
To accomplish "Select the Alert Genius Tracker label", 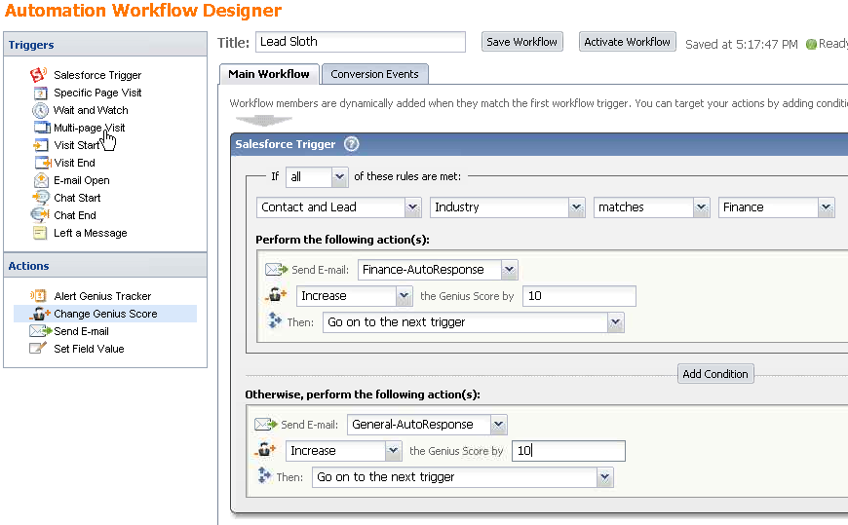I will click(102, 296).
